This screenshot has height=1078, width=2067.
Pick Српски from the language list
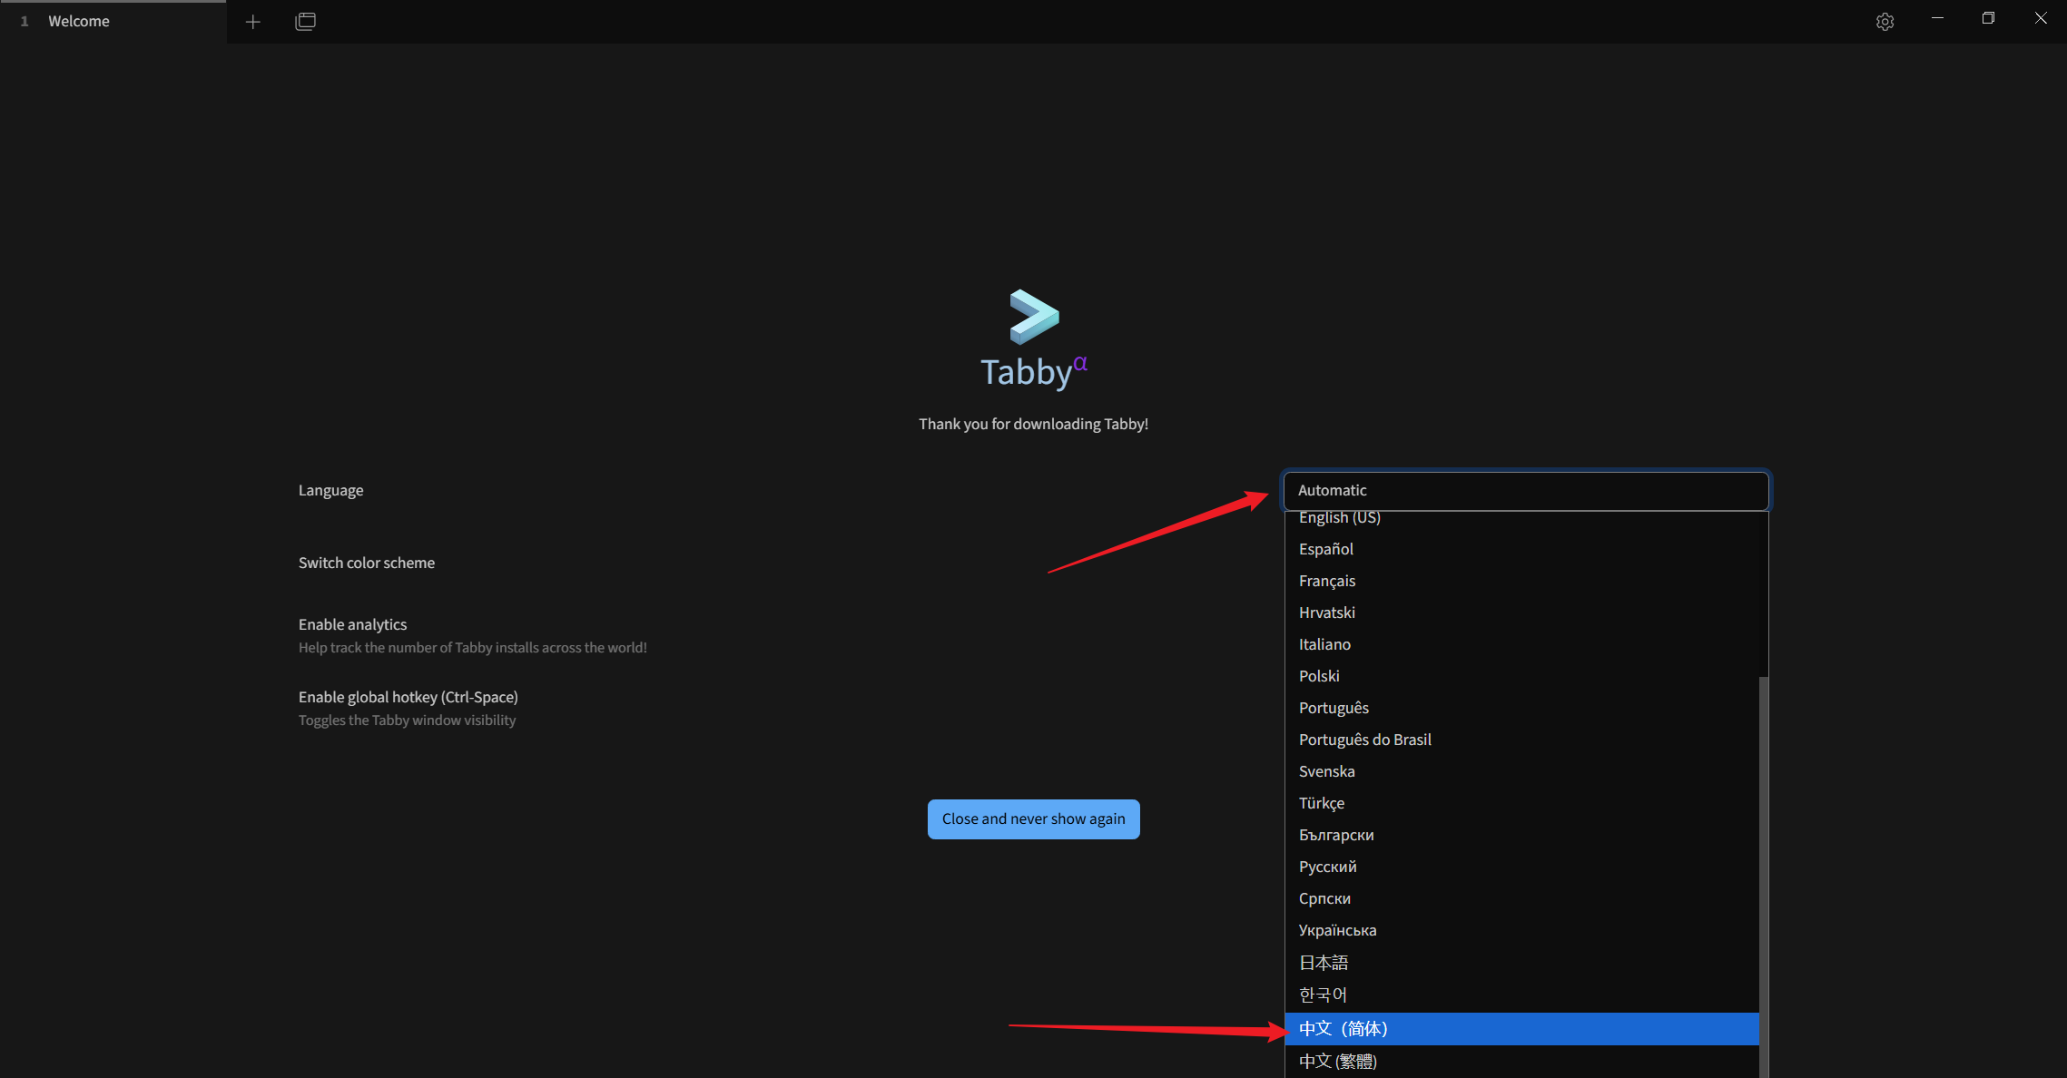click(1521, 898)
